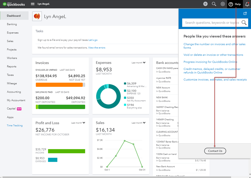251x178 pixels.
Task: Open Expenses in the sidebar
Action: pos(13,33)
